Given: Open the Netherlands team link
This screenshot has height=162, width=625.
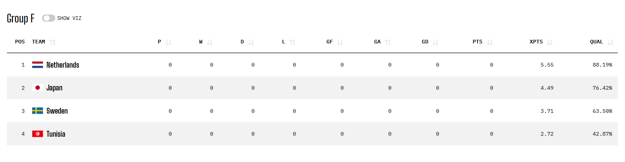Looking at the screenshot, I should pyautogui.click(x=63, y=65).
